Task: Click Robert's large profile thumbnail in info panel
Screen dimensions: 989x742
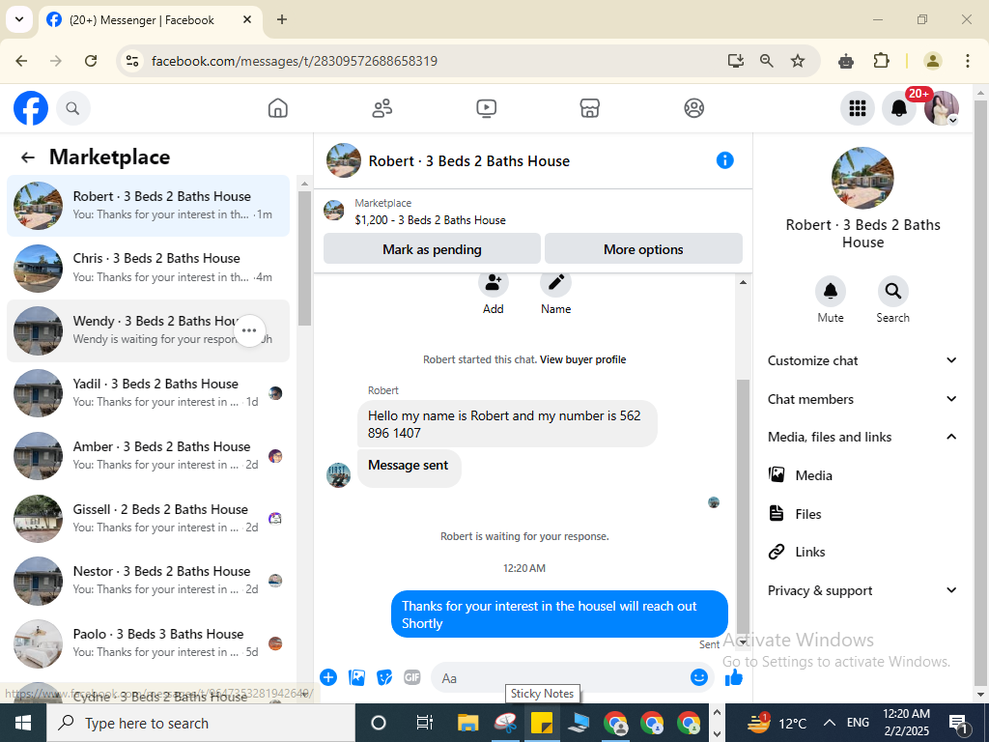Action: pyautogui.click(x=862, y=178)
